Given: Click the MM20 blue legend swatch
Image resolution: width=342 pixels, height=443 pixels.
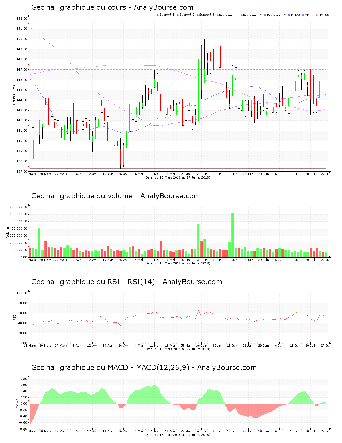Looking at the screenshot, I should [x=289, y=15].
